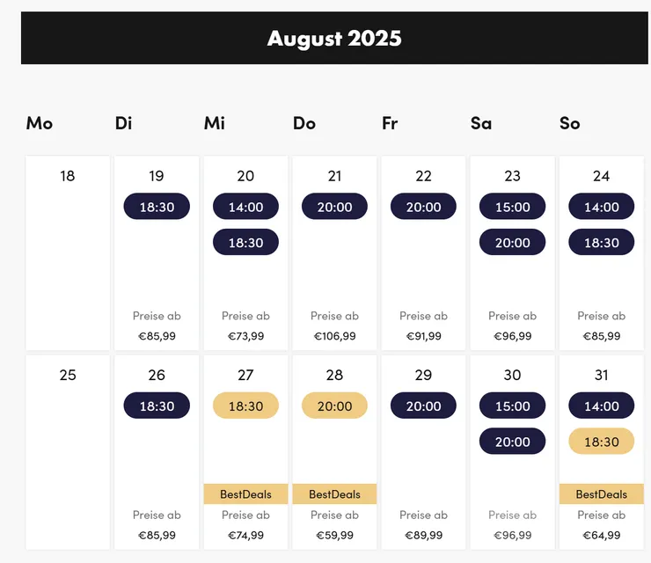Select the 18:30 show on August 26
Viewport: 651px width, 563px height.
[157, 406]
